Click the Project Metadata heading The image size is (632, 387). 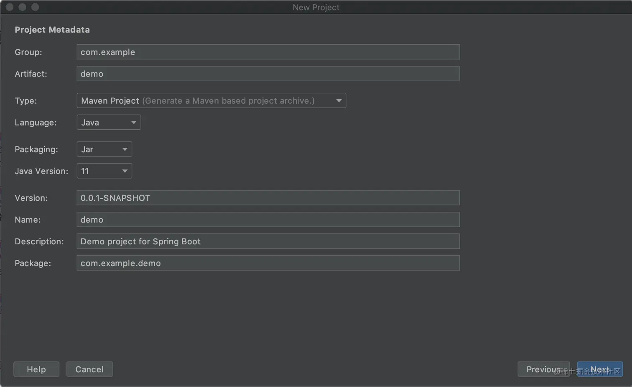pos(52,30)
